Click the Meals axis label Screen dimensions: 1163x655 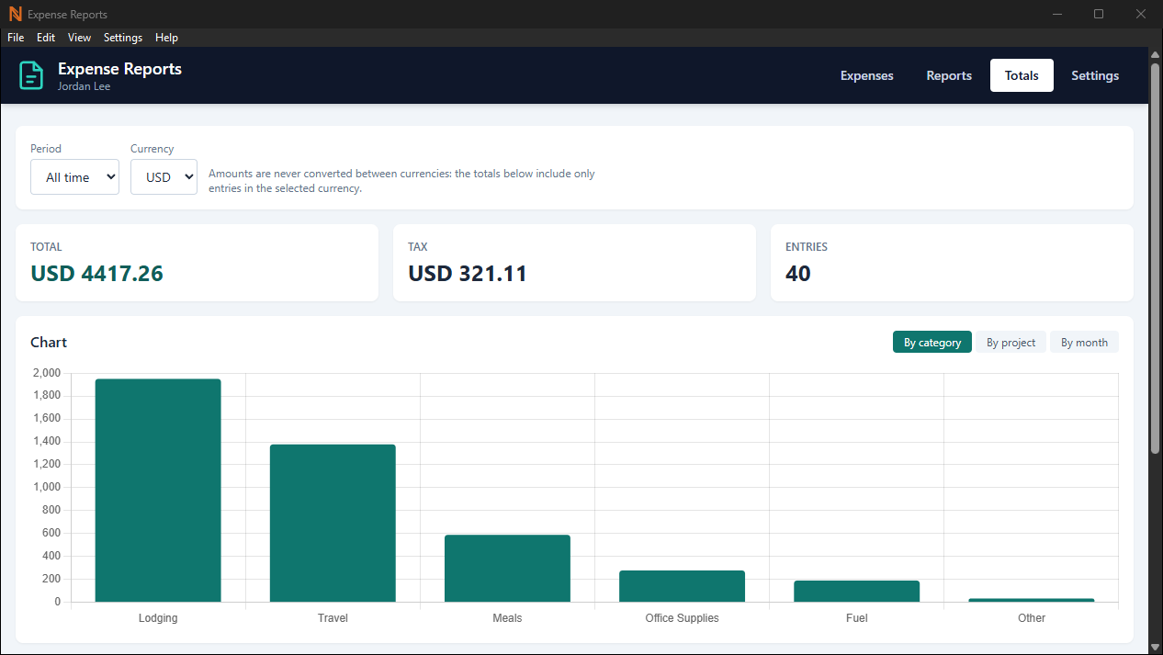tap(507, 618)
